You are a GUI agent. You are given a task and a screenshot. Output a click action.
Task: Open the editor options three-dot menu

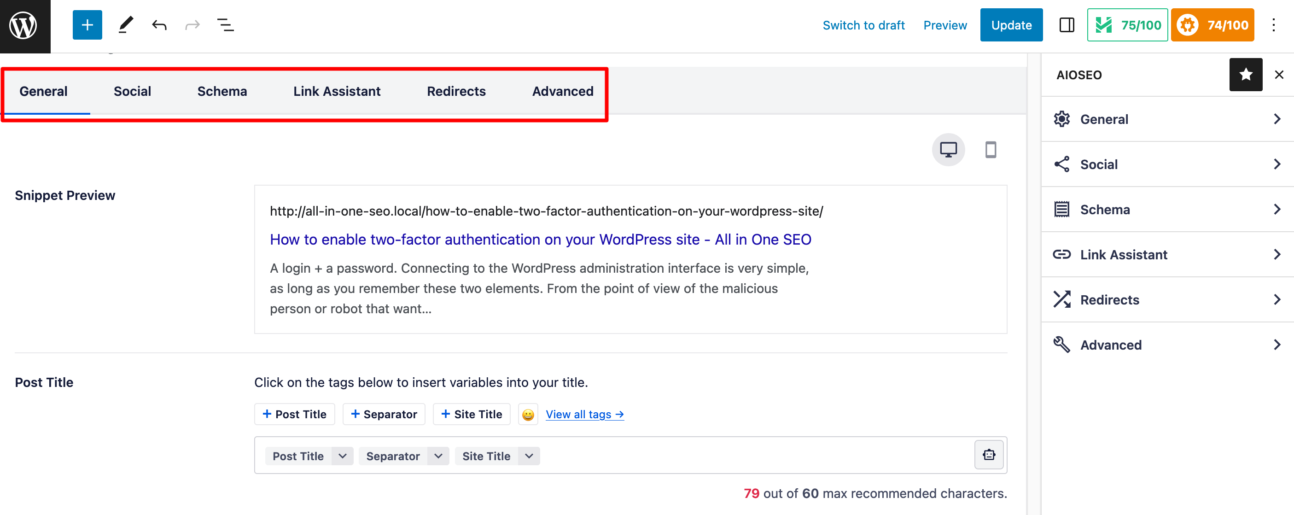point(1273,25)
